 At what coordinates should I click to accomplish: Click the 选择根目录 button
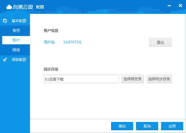point(132,79)
